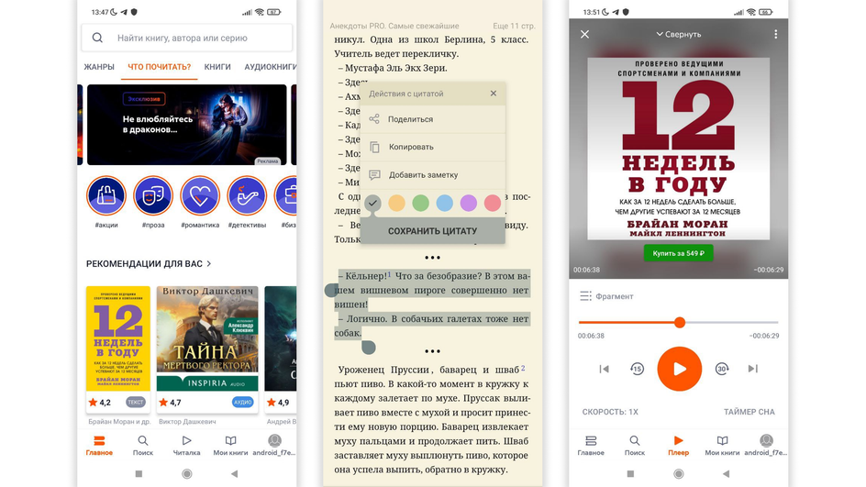The height and width of the screenshot is (487, 866).
Task: Rewind 15 seconds in the player
Action: point(637,369)
